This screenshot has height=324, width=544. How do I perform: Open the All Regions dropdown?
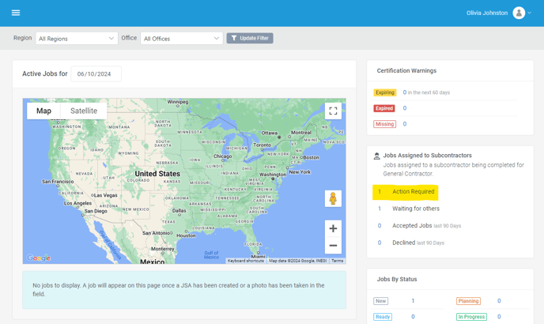coord(77,39)
